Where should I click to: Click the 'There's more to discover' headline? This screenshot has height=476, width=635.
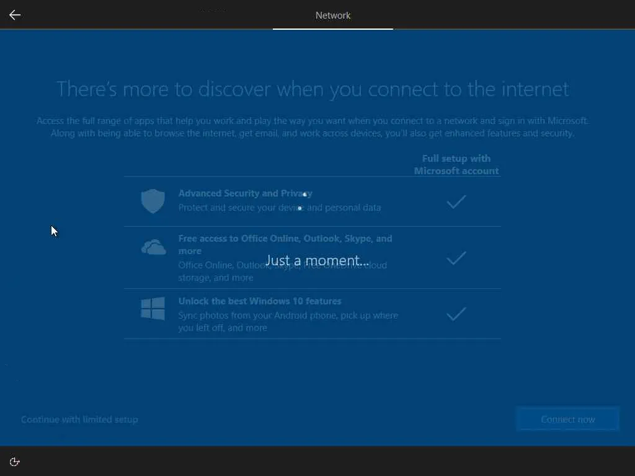[313, 89]
